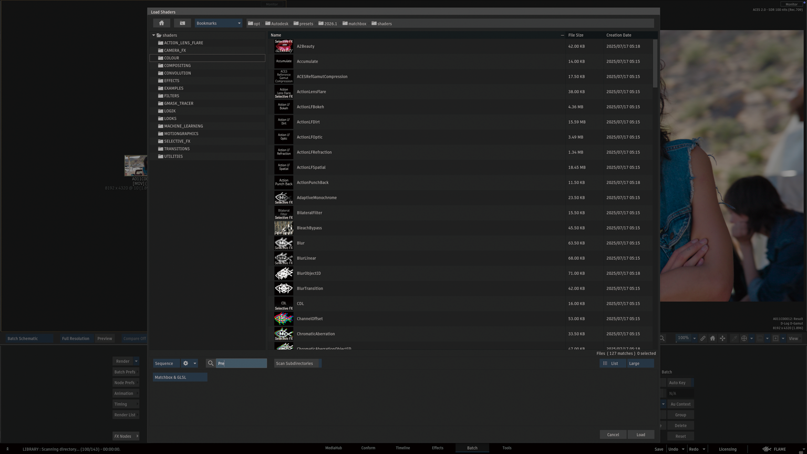The height and width of the screenshot is (454, 807).
Task: Select the BleachBypass shader thumbnail
Action: (x=283, y=228)
